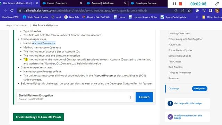Viewport: 222px width, 125px height.
Task: Open the New Tab Google bookmark
Action: 71,17
